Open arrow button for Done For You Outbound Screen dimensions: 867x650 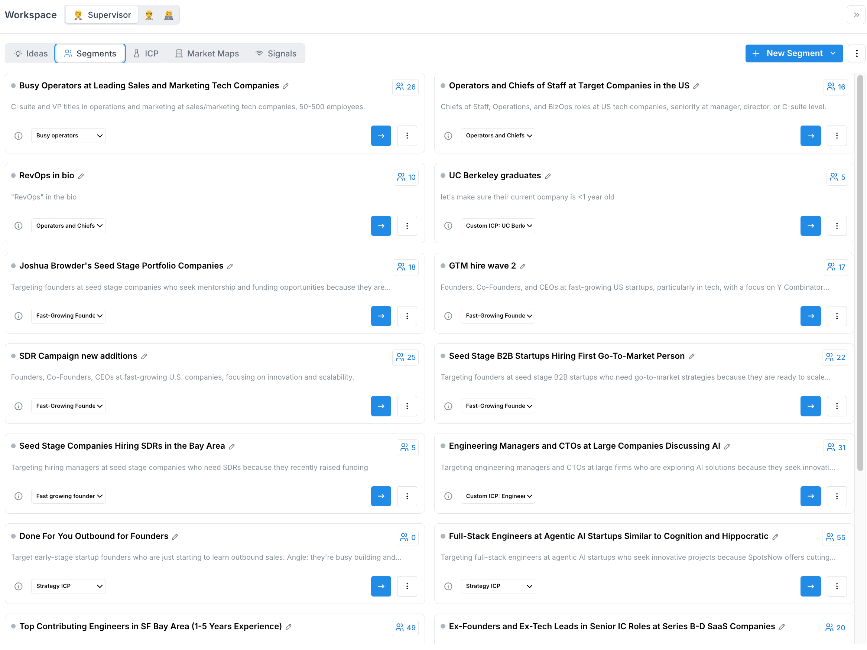381,586
